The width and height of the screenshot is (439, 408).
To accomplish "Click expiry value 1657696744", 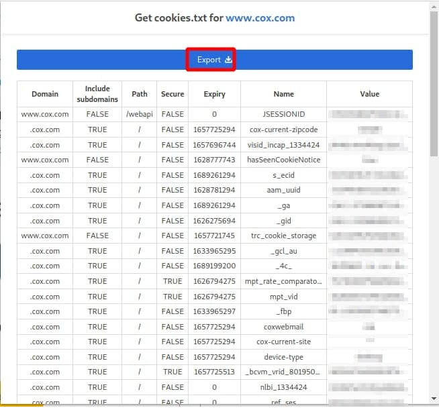I will click(x=214, y=145).
